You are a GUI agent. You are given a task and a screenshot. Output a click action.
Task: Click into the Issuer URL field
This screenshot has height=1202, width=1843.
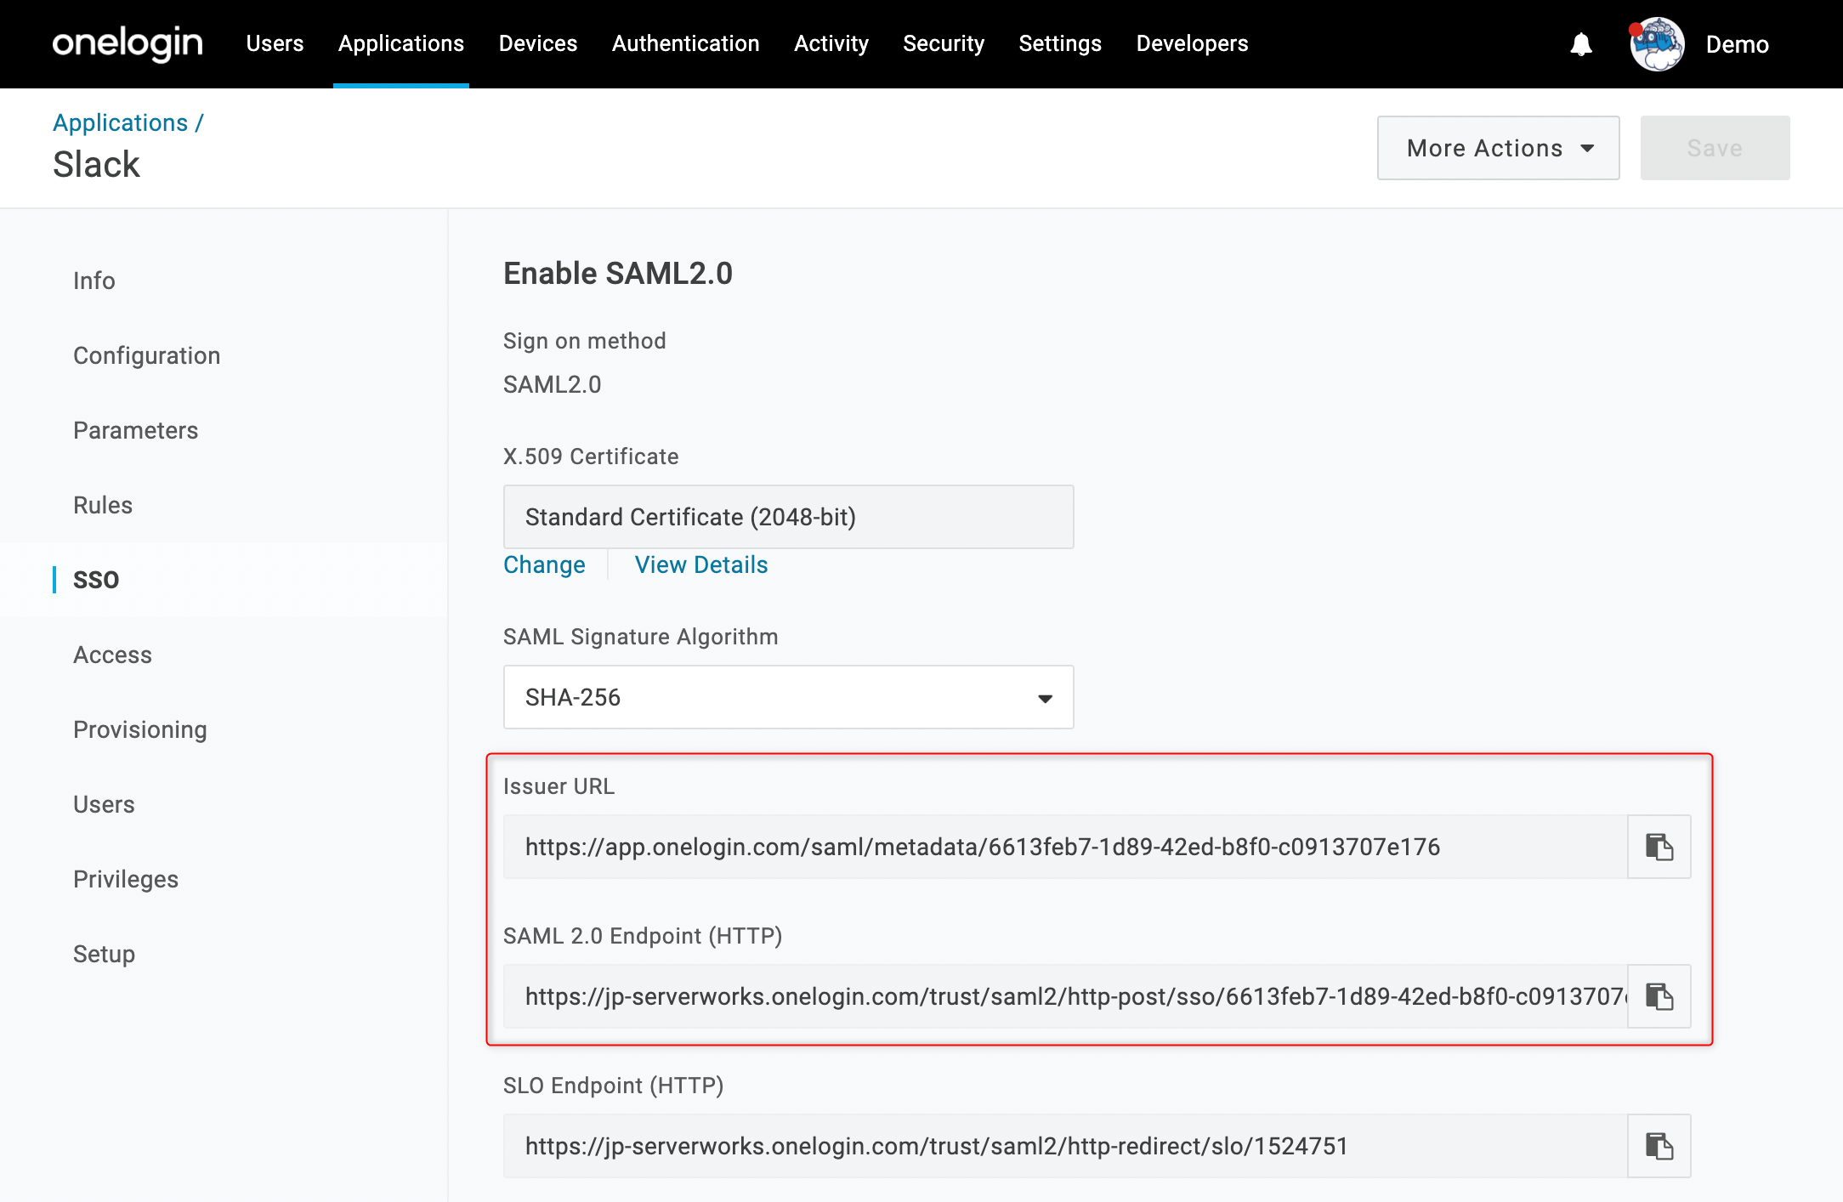tap(1065, 847)
